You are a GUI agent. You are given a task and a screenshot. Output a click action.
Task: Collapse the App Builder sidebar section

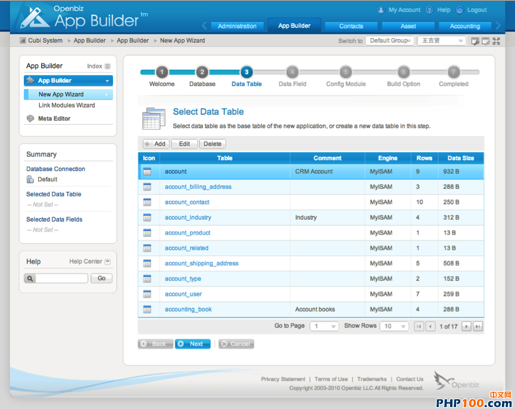tap(107, 81)
